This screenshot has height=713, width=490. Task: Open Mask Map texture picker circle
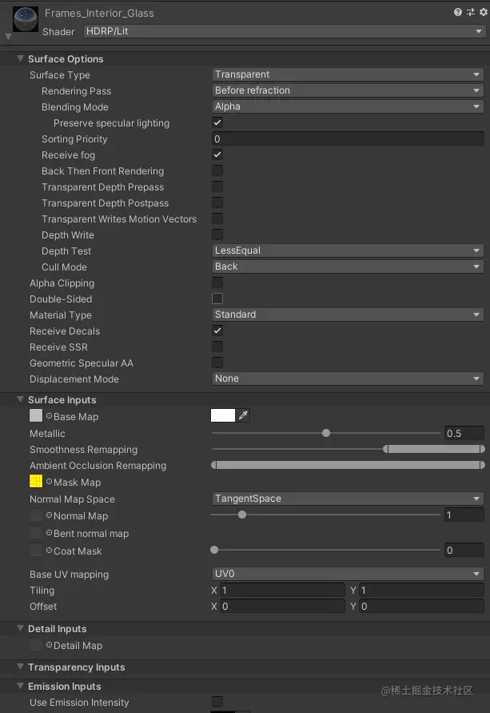click(x=49, y=481)
